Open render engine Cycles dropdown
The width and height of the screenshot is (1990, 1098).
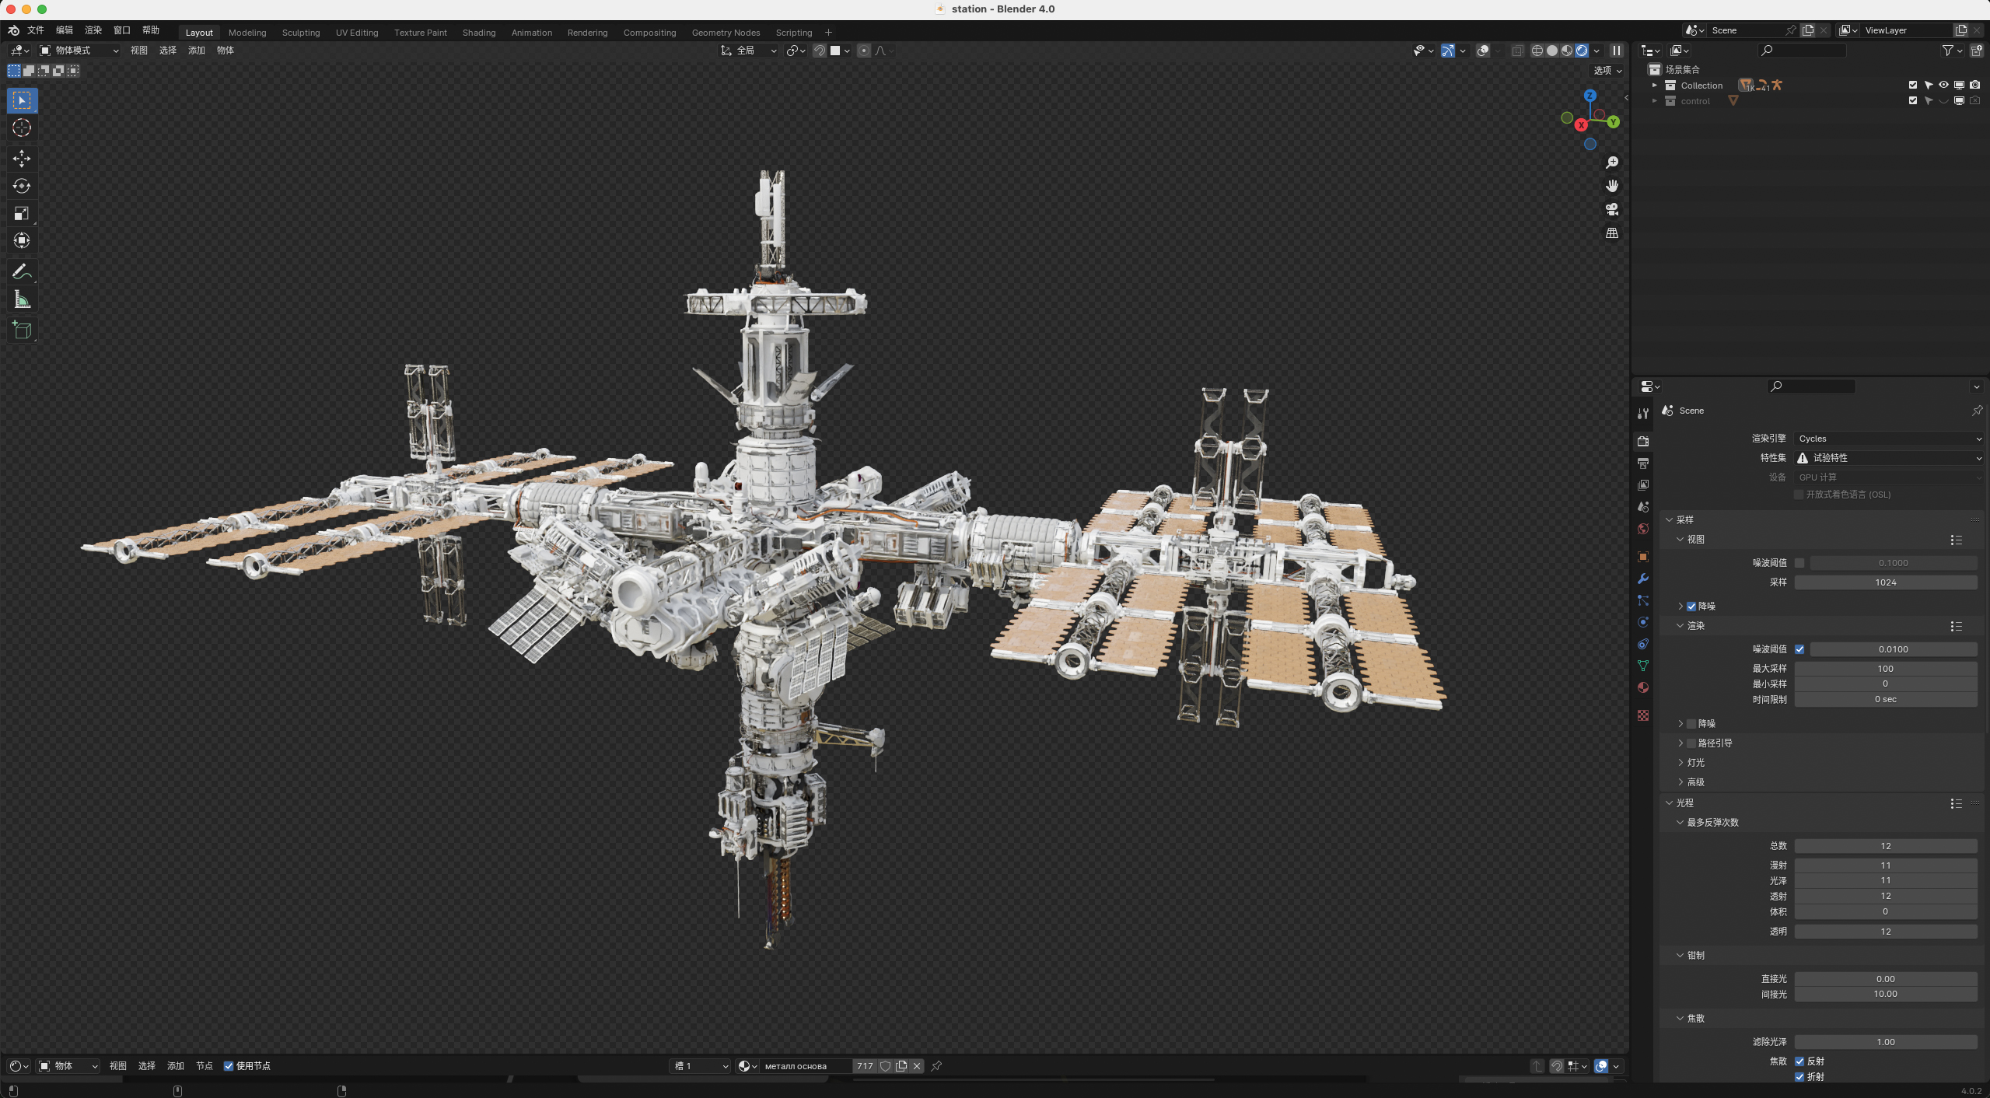[x=1889, y=439]
